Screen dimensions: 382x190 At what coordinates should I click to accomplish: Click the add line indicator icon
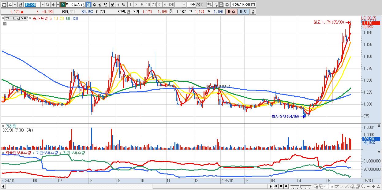tap(215, 5)
